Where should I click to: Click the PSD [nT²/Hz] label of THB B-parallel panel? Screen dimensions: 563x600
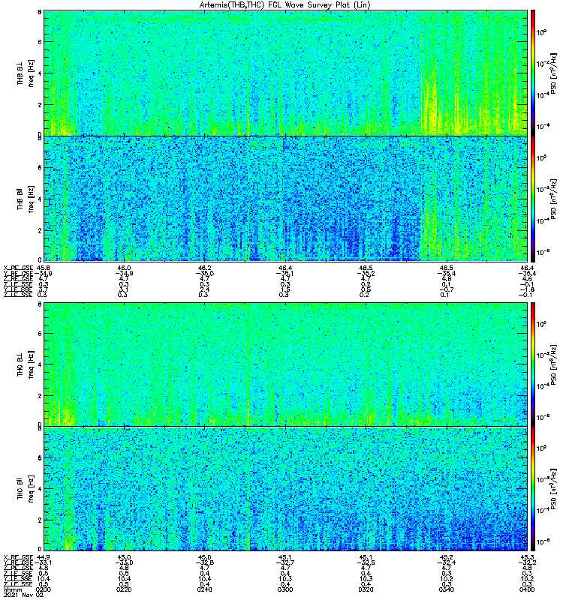(554, 199)
